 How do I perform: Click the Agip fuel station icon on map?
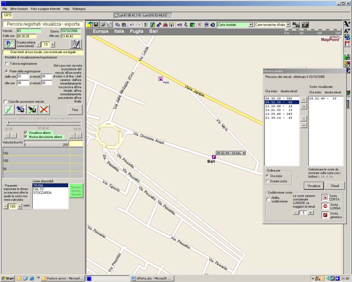pyautogui.click(x=160, y=79)
